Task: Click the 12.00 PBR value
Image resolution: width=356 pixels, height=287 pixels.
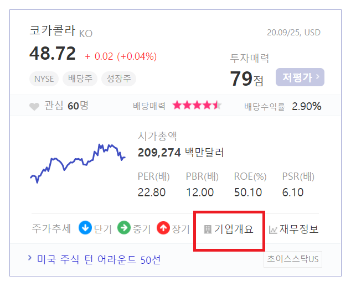Action: pos(200,192)
